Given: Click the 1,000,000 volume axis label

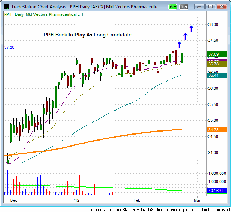Looking at the screenshot, I should (217, 182).
